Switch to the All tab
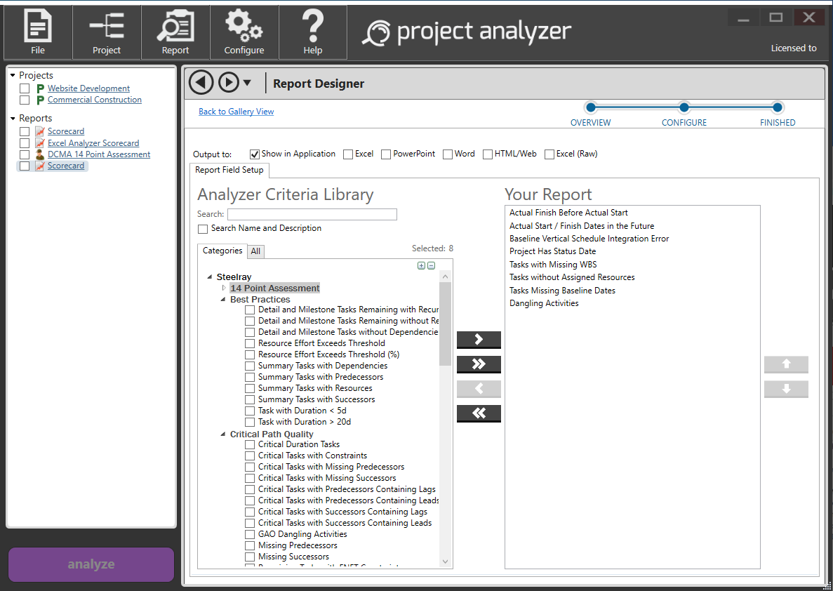The height and width of the screenshot is (591, 833). (x=255, y=251)
